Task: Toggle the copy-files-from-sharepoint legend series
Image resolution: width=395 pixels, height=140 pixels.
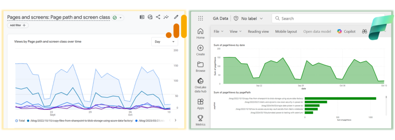Action: (80, 121)
